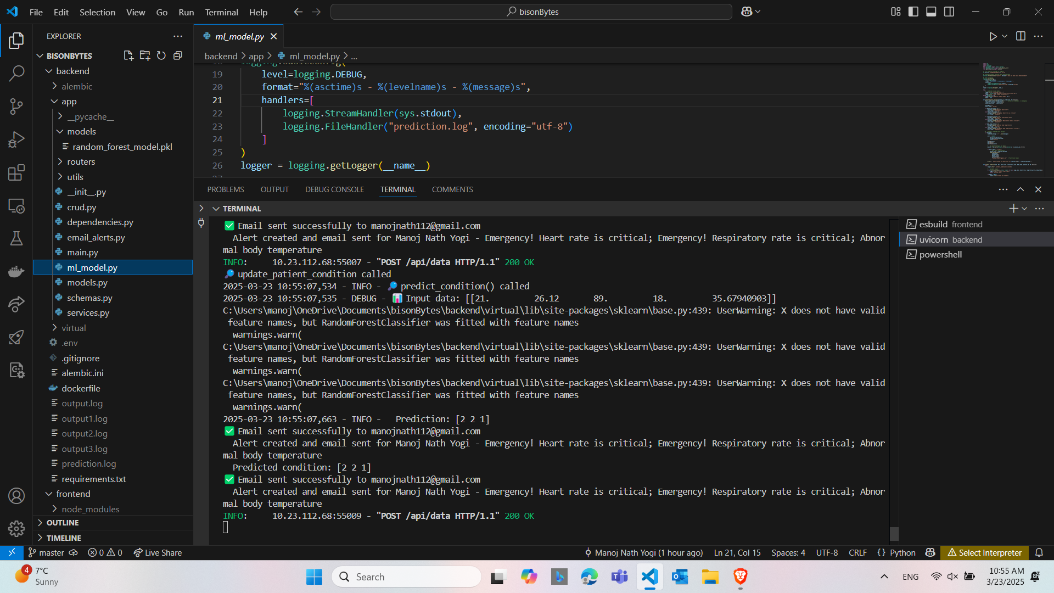The image size is (1054, 593).
Task: Split the editor to the right
Action: pyautogui.click(x=1021, y=36)
